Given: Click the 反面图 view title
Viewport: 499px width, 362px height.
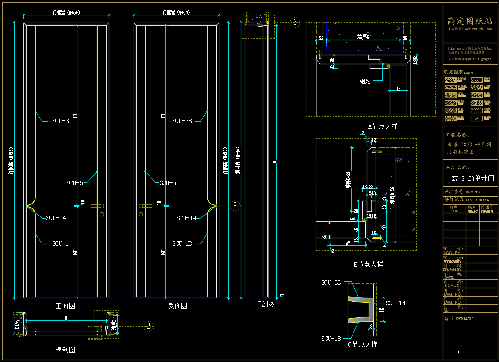Looking at the screenshot, I should 177,306.
